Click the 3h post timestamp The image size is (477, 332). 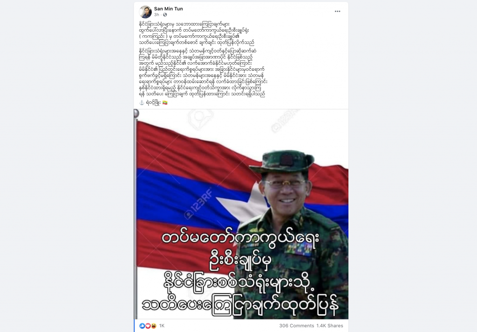(x=157, y=14)
